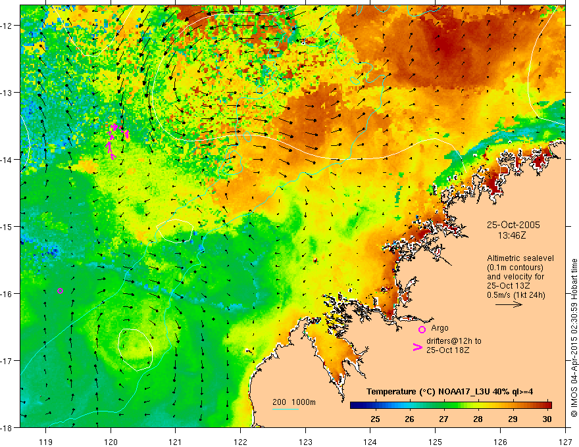Image resolution: width=579 pixels, height=447 pixels.
Task: Click the 25 tick label under the color bar
Action: [x=375, y=419]
